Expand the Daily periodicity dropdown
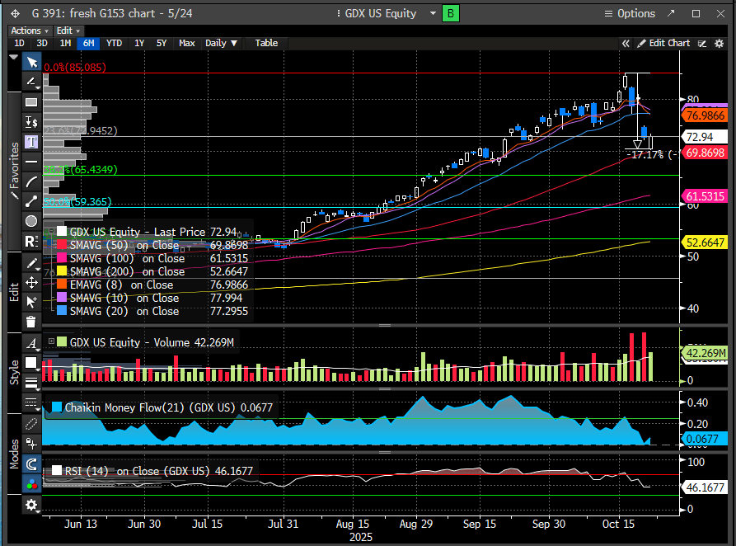Image resolution: width=736 pixels, height=546 pixels. coord(221,43)
